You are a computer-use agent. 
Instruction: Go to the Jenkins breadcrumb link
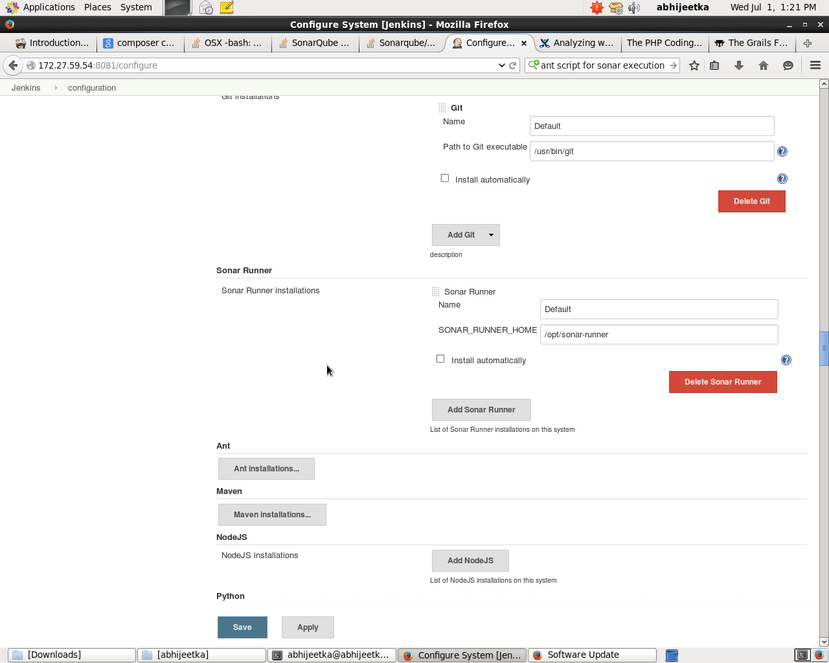[x=26, y=88]
